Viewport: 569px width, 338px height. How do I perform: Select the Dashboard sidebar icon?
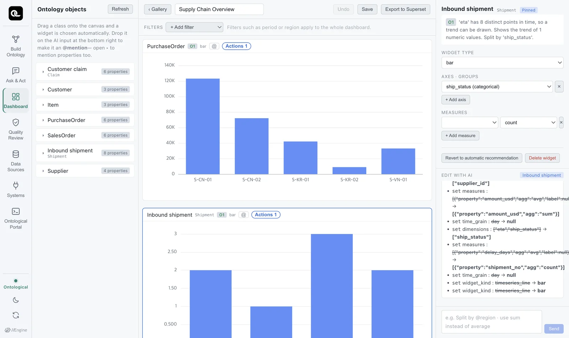pyautogui.click(x=16, y=97)
